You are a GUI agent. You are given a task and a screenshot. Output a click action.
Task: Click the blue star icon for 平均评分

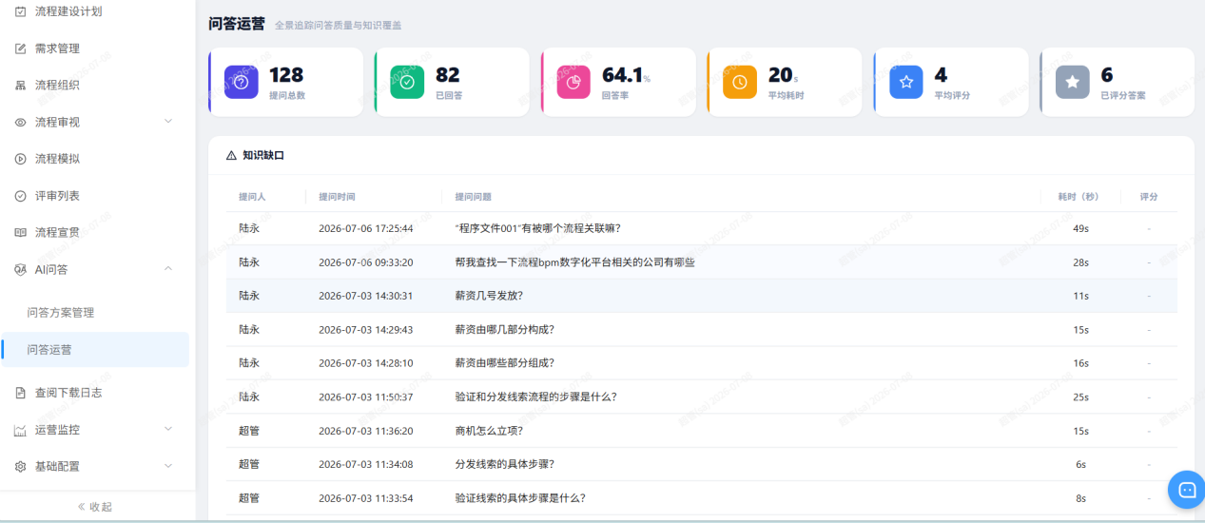click(906, 82)
